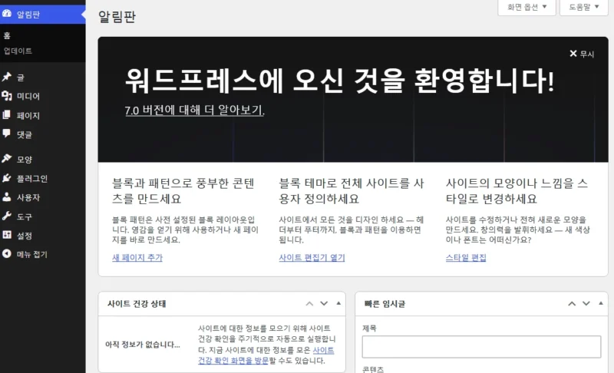Click the 무시 dismiss label
Image resolution: width=614 pixels, height=373 pixels.
[x=587, y=54]
